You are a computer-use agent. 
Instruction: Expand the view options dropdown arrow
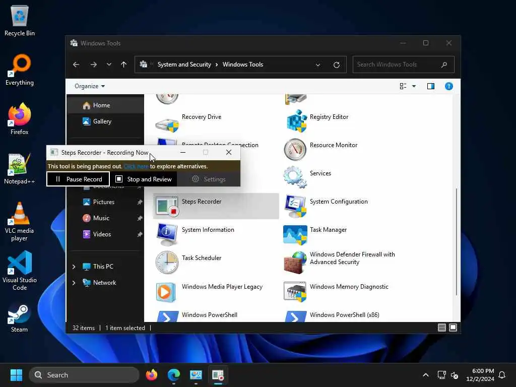(x=414, y=86)
